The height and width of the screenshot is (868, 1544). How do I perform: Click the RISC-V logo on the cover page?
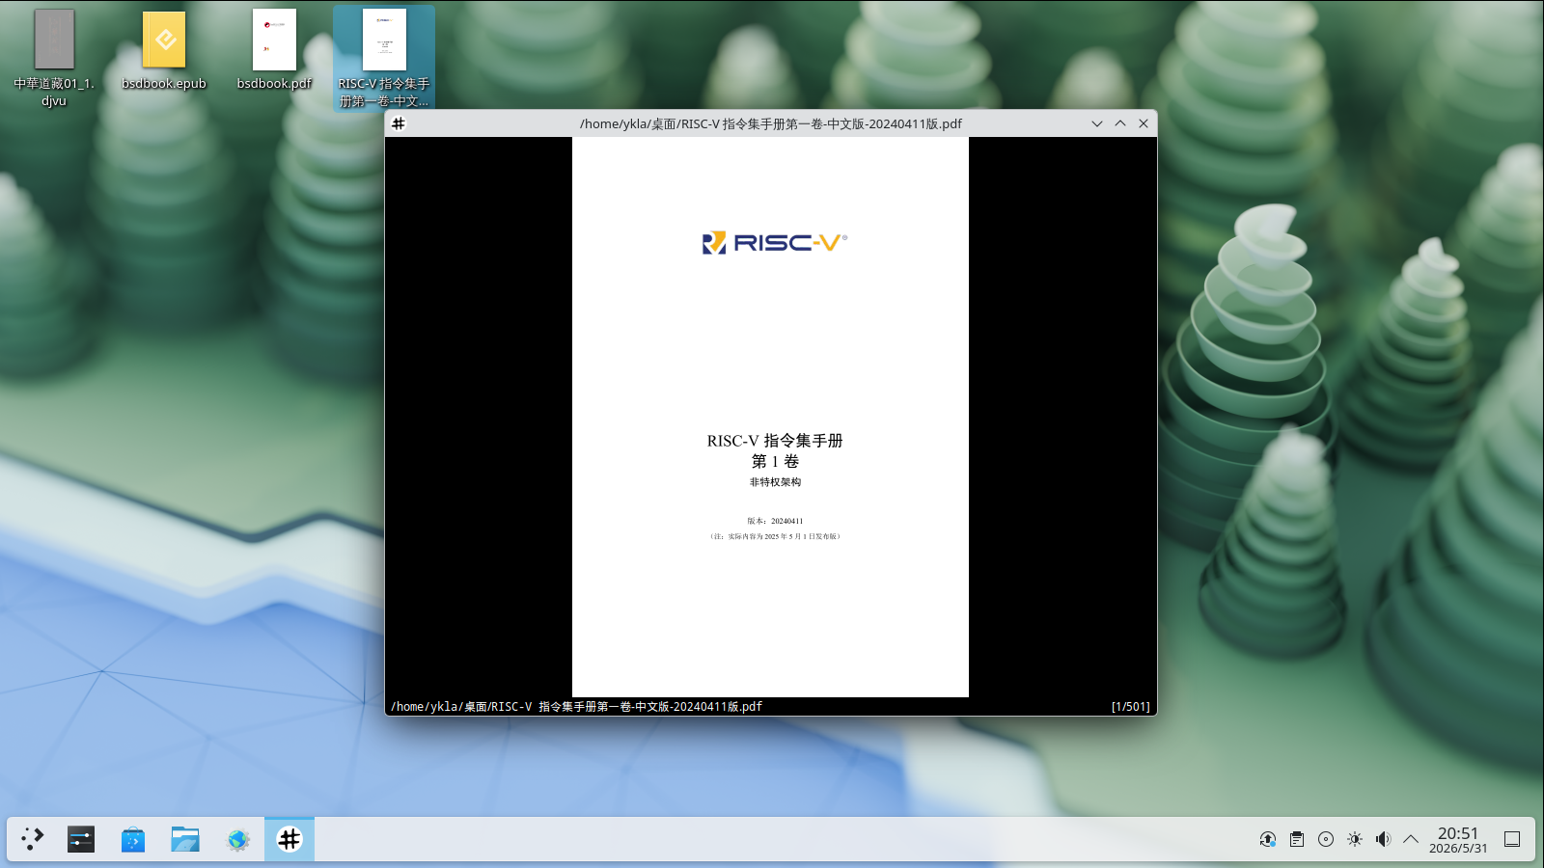[x=775, y=242]
